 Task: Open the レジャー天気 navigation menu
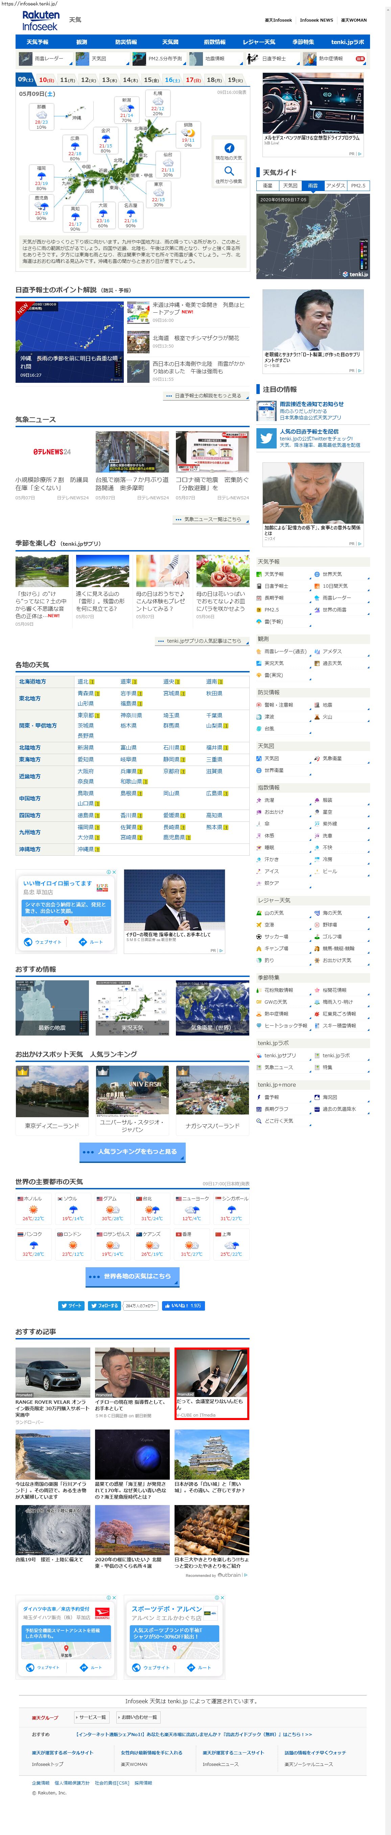click(259, 42)
